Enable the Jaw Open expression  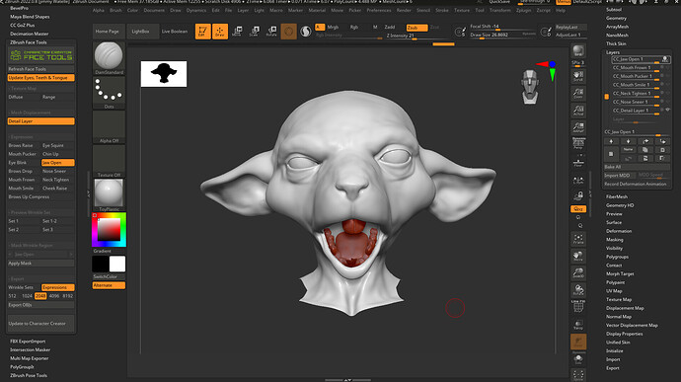click(x=58, y=163)
